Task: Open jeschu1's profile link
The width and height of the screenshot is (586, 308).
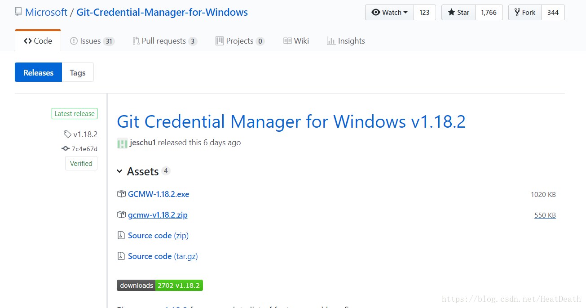Action: pyautogui.click(x=142, y=143)
